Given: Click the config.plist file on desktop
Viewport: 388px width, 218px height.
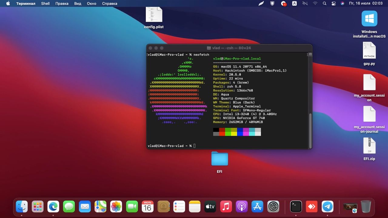Looking at the screenshot, I should pyautogui.click(x=154, y=14).
